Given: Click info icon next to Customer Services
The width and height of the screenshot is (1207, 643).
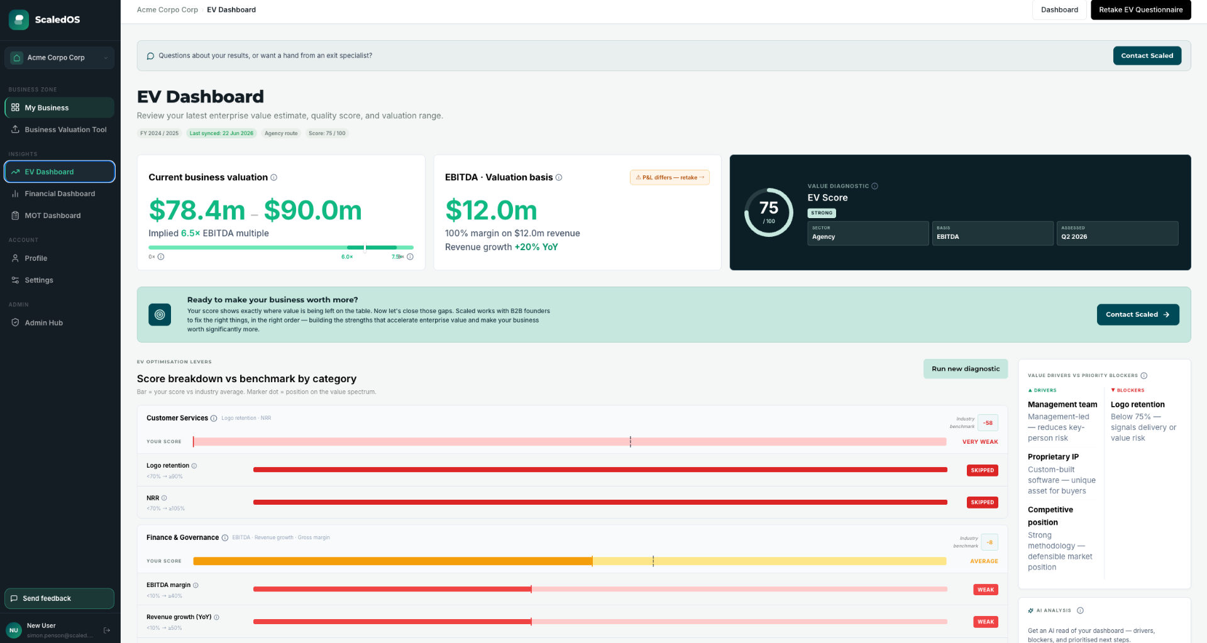Looking at the screenshot, I should pos(214,419).
